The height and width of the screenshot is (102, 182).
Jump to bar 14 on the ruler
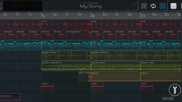[155, 14]
